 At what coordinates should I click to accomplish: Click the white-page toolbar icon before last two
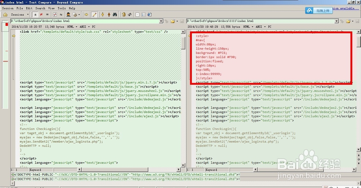coord(137,14)
